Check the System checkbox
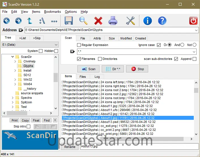 pyautogui.click(x=41, y=51)
